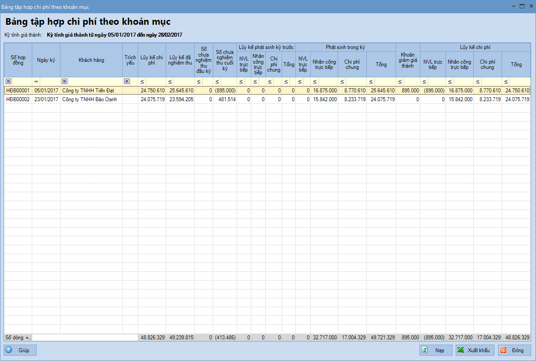Click the Khoản giảm giá thành column header
Image resolution: width=536 pixels, height=361 pixels.
click(x=408, y=60)
